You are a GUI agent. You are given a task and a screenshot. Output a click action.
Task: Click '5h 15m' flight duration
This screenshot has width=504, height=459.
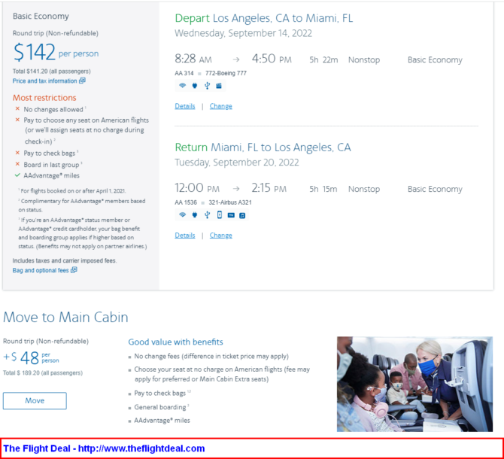coord(323,189)
